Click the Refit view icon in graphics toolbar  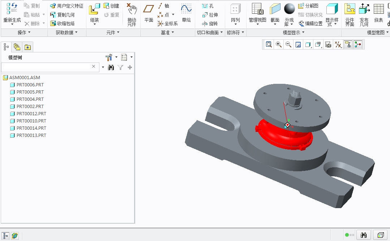pos(269,44)
